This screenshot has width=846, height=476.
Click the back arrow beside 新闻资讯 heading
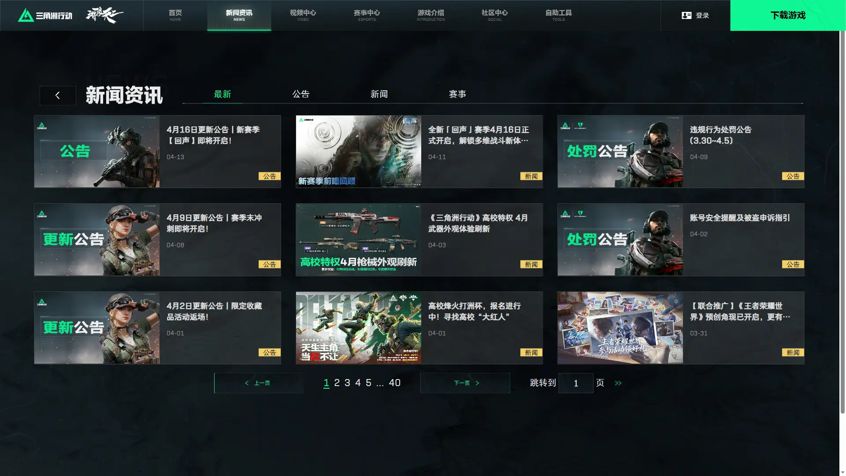tap(57, 95)
